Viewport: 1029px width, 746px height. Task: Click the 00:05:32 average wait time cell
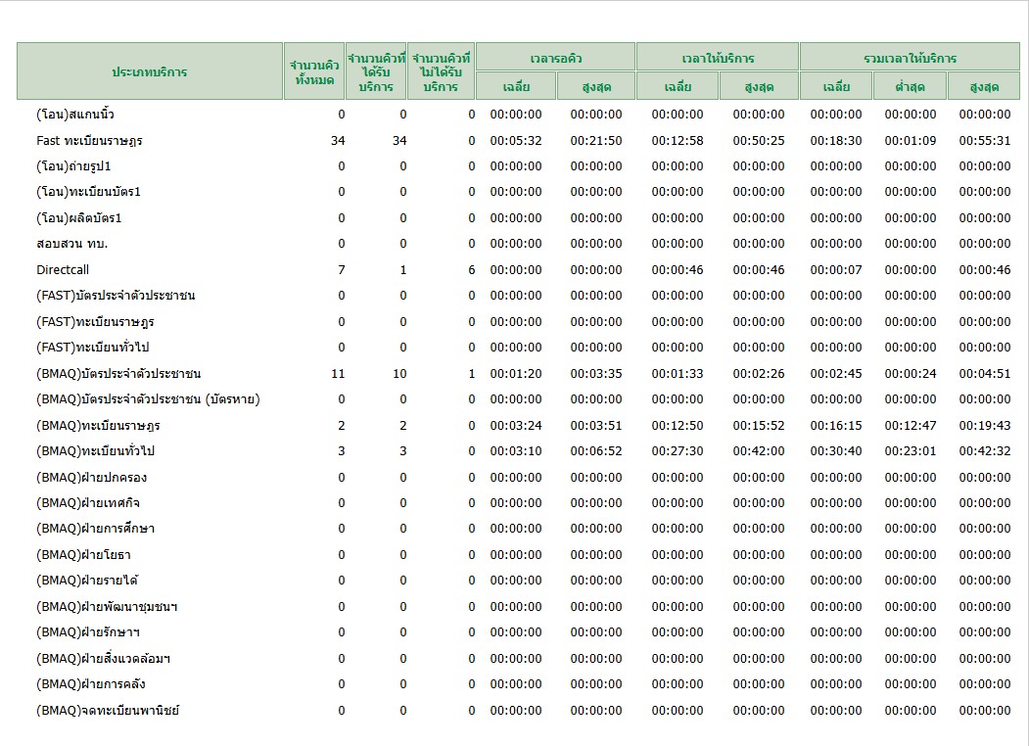click(516, 140)
